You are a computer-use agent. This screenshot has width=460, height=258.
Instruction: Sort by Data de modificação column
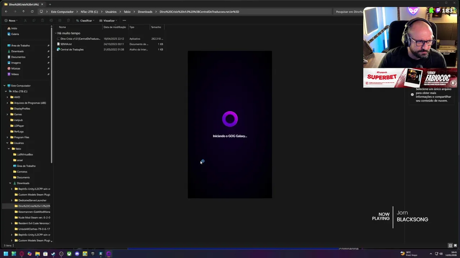tap(115, 27)
